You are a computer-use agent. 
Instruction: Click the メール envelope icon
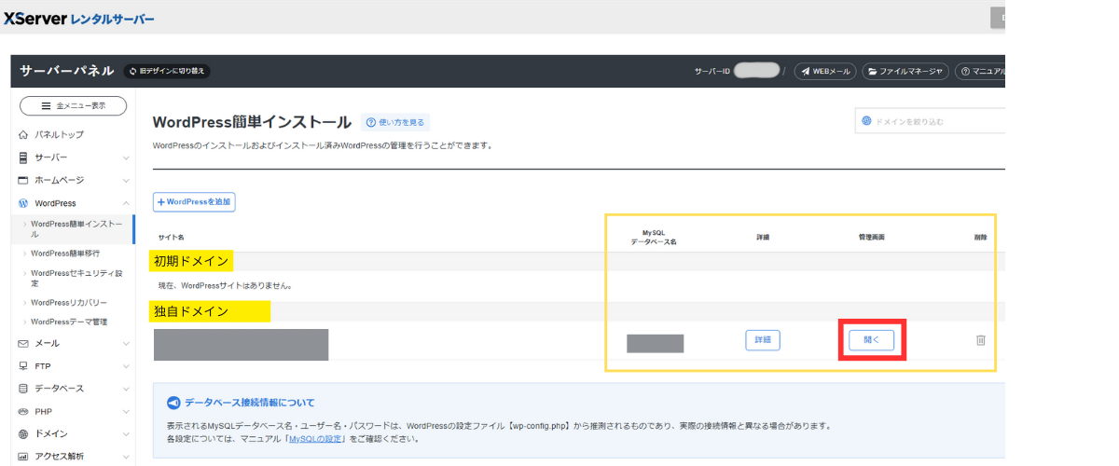pyautogui.click(x=23, y=344)
